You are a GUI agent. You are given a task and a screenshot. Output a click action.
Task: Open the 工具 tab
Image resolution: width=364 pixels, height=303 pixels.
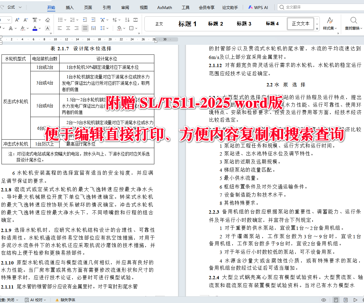click(186, 8)
